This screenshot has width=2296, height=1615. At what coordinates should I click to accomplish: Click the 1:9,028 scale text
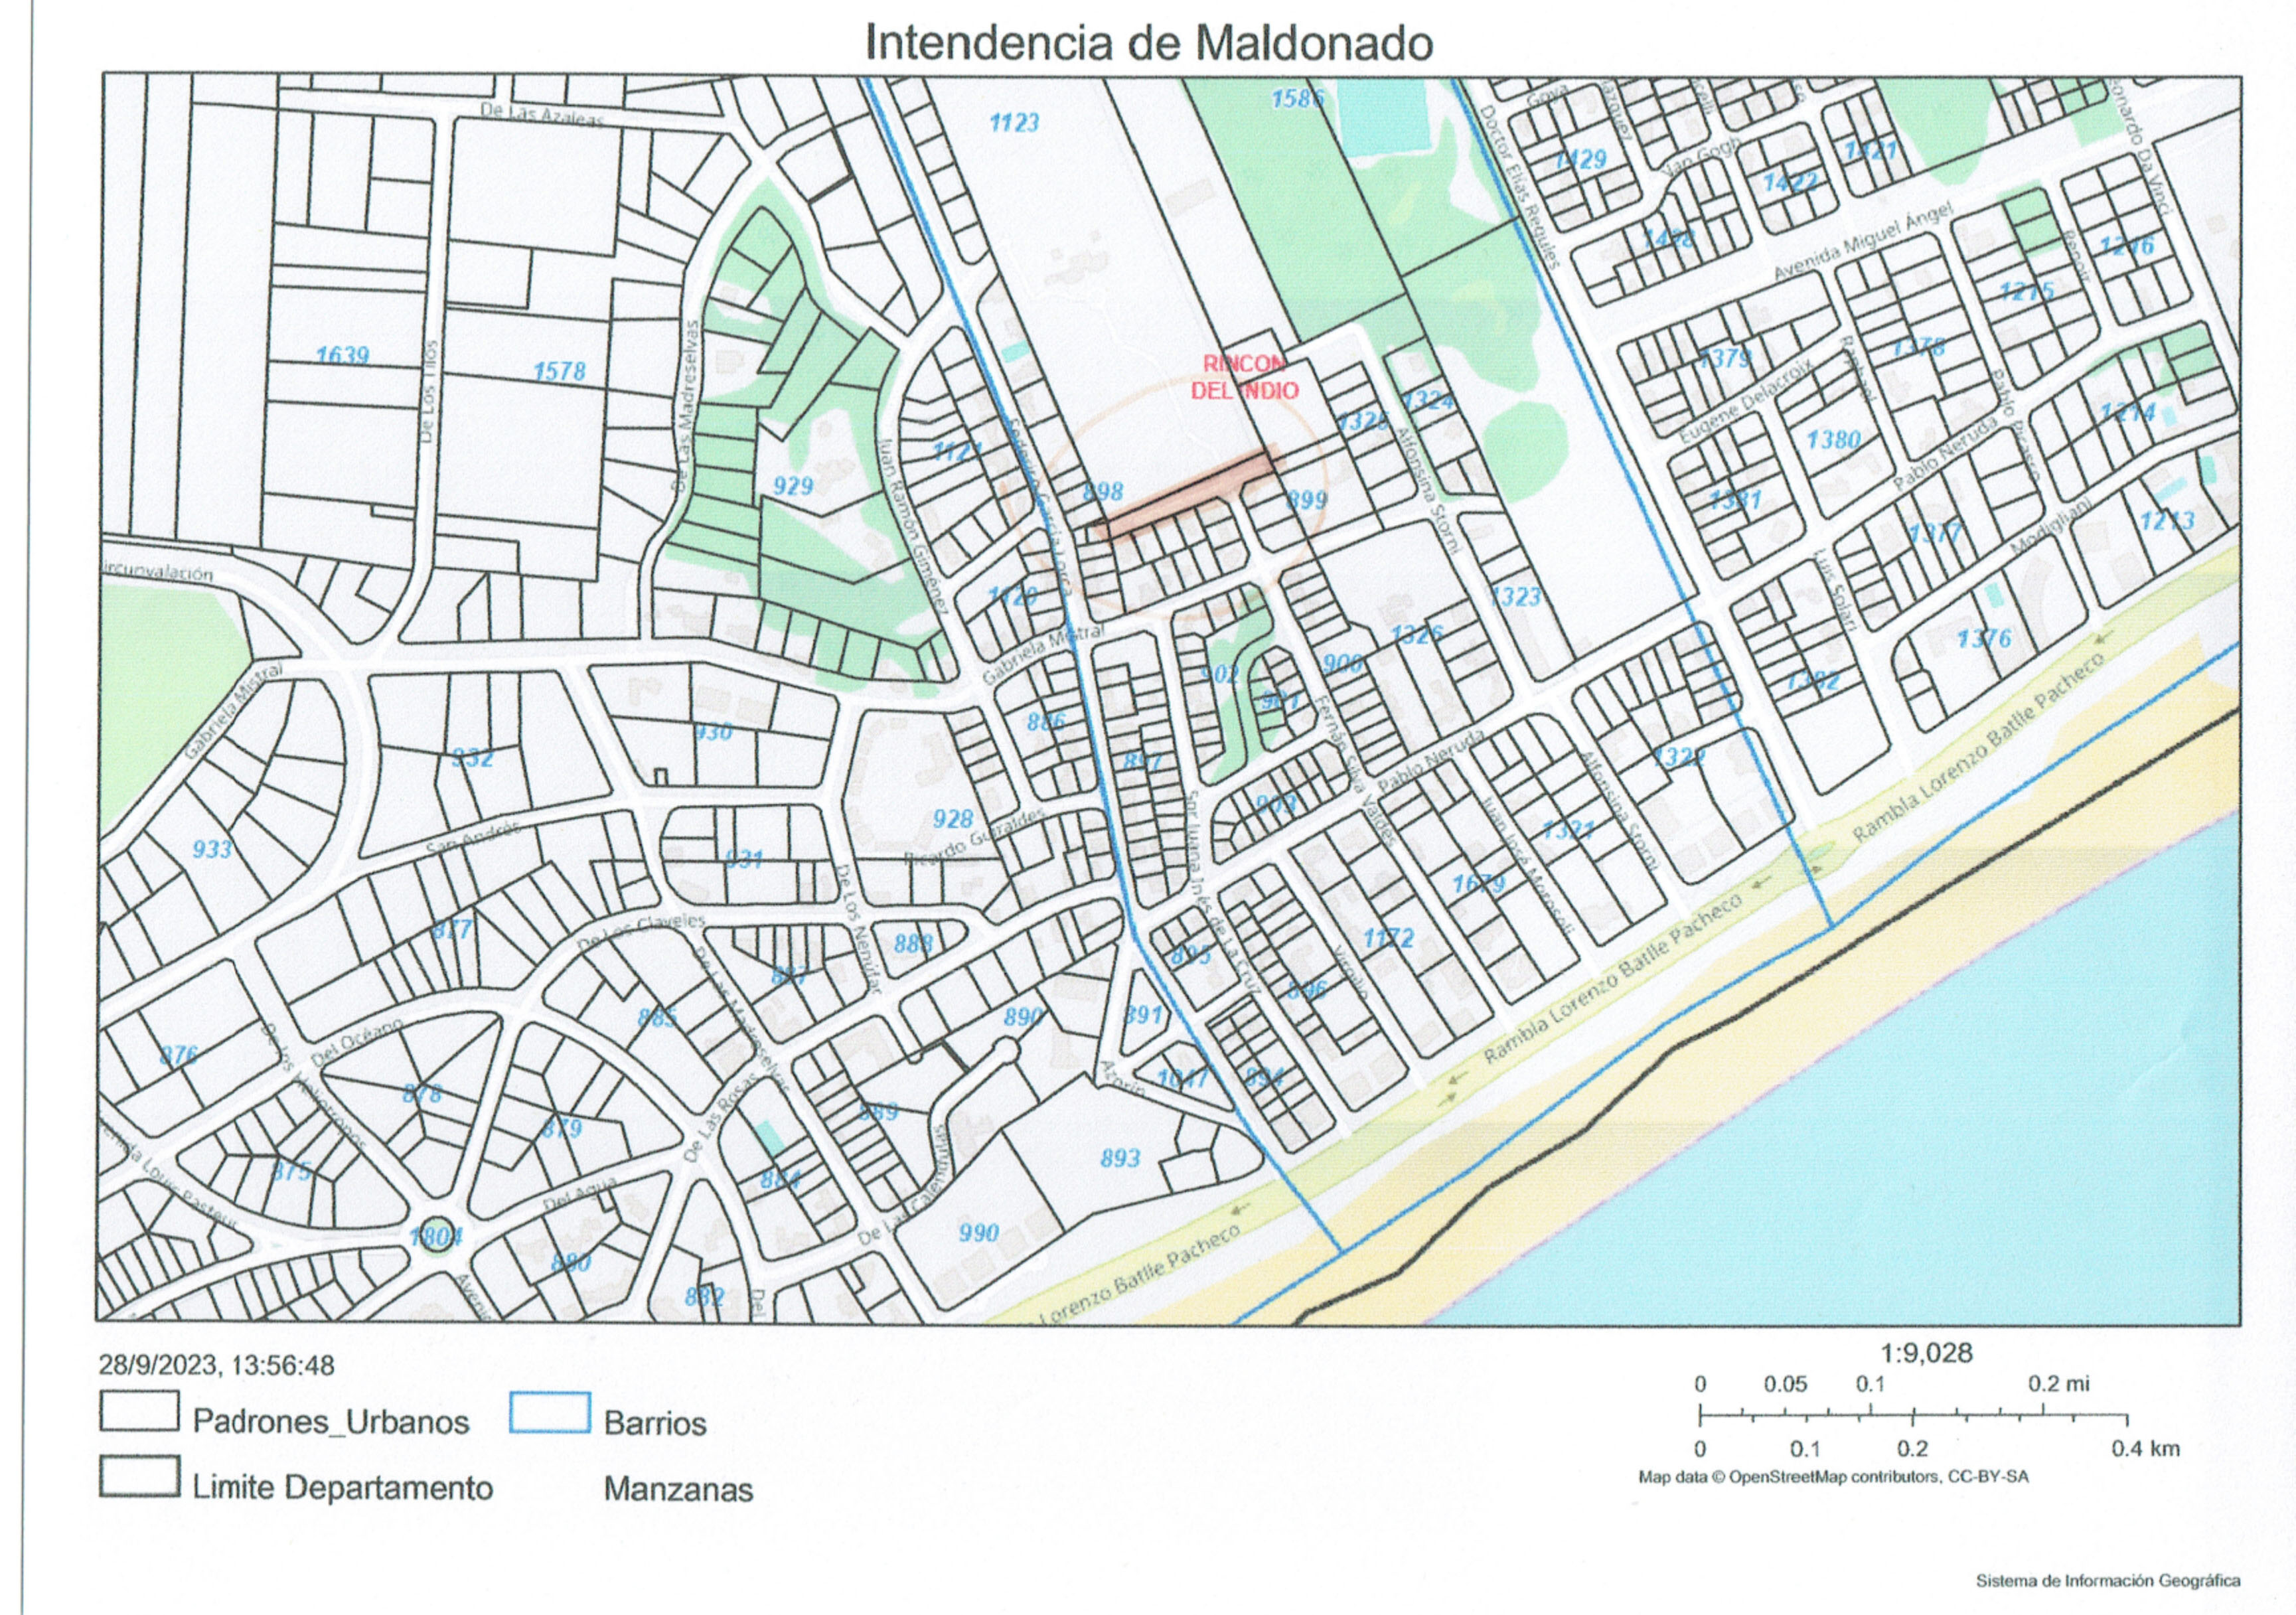(x=1926, y=1354)
